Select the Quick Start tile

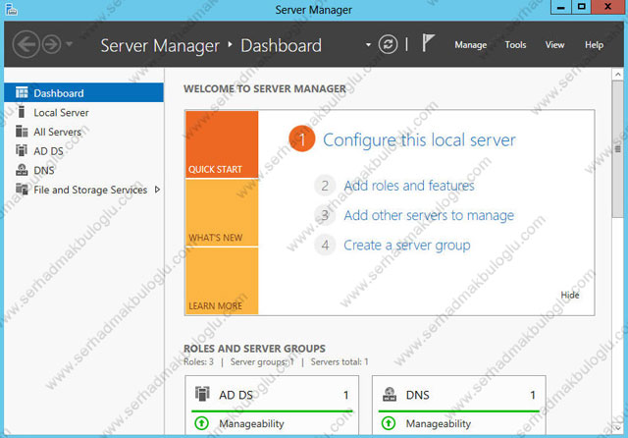[x=222, y=144]
